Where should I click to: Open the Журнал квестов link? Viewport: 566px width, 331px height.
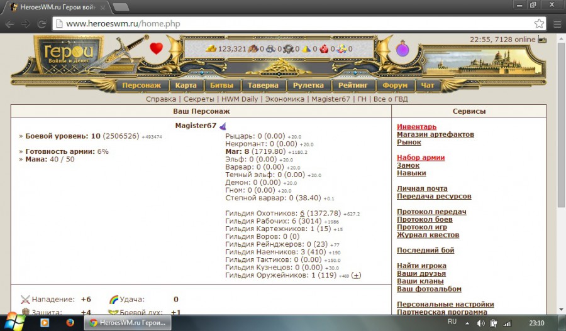tap(428, 235)
